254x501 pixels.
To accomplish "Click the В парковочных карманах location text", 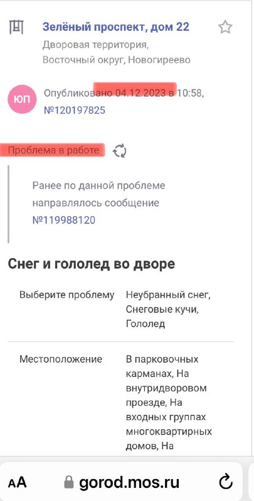I will click(x=162, y=366).
